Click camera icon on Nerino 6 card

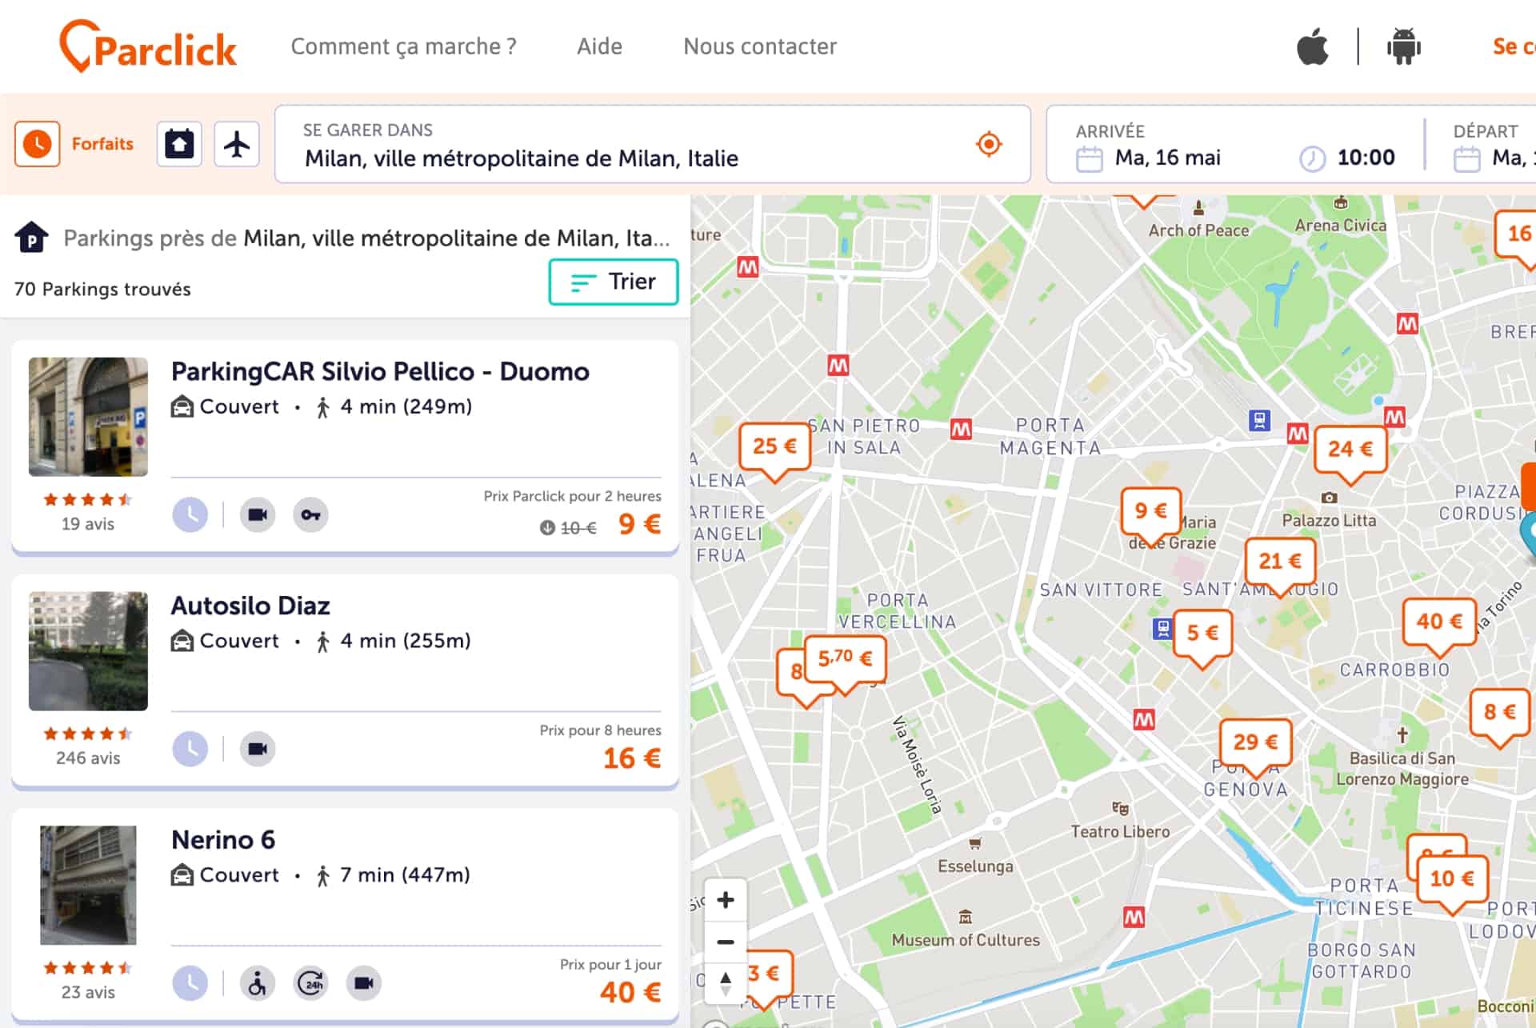364,983
